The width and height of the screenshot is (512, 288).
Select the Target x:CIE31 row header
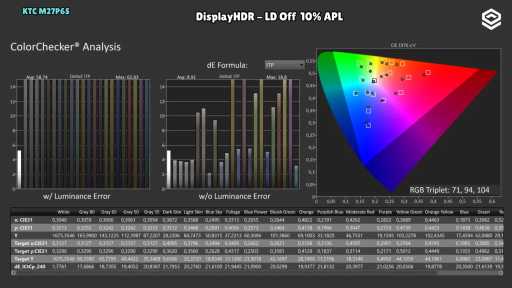click(x=30, y=243)
